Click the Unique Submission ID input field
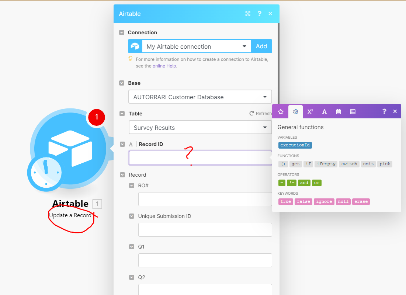 click(205, 230)
